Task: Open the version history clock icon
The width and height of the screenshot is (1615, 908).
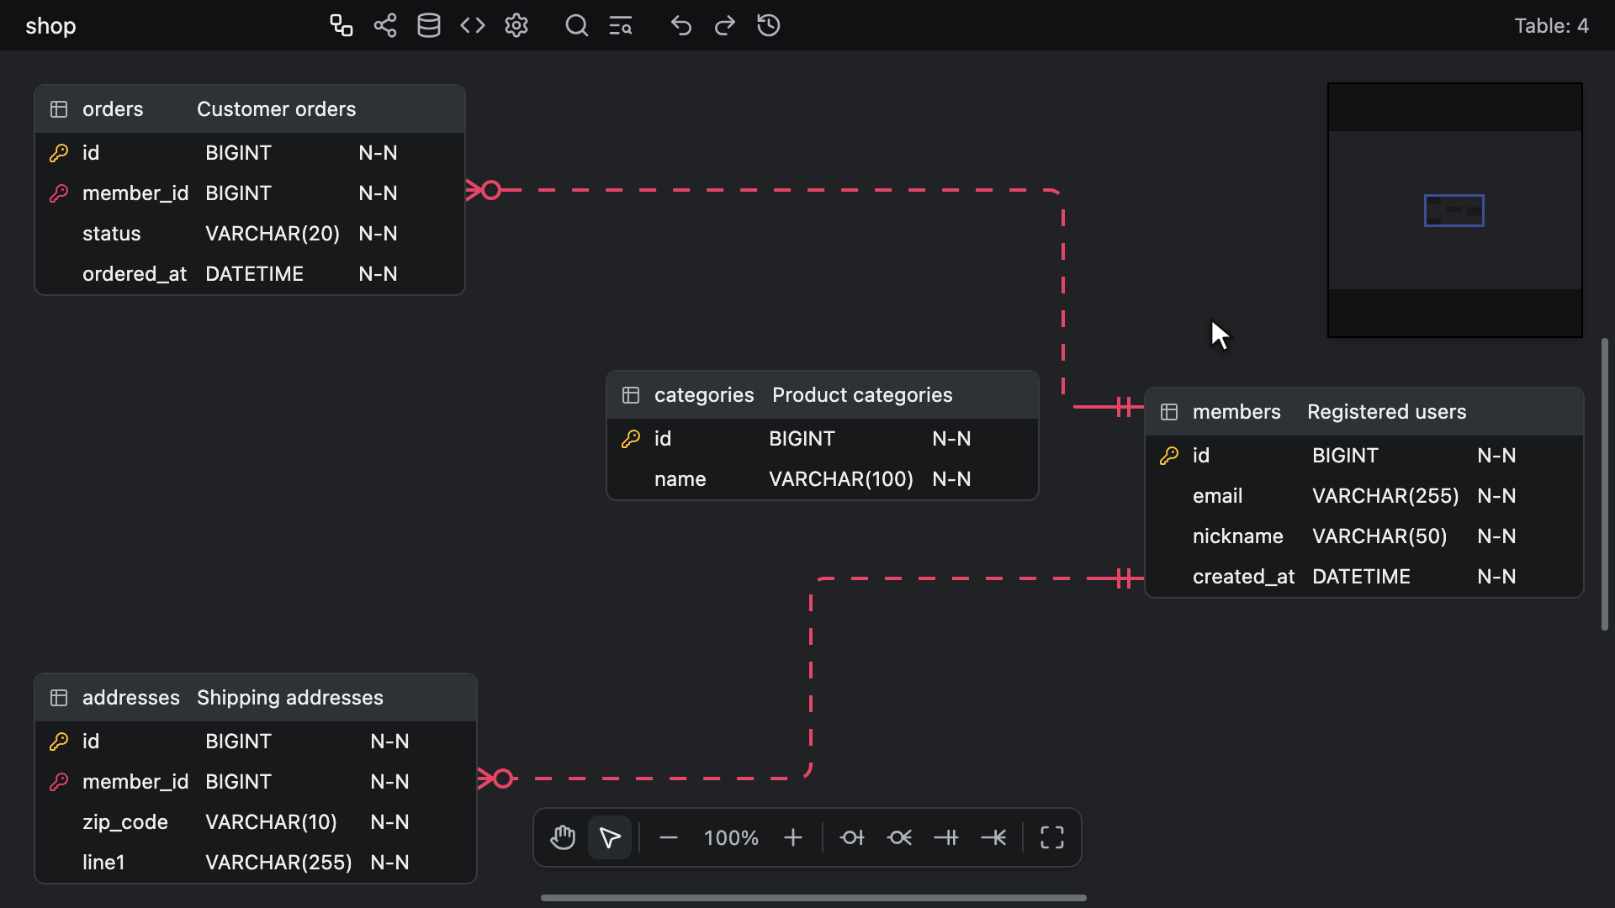Action: pyautogui.click(x=769, y=25)
